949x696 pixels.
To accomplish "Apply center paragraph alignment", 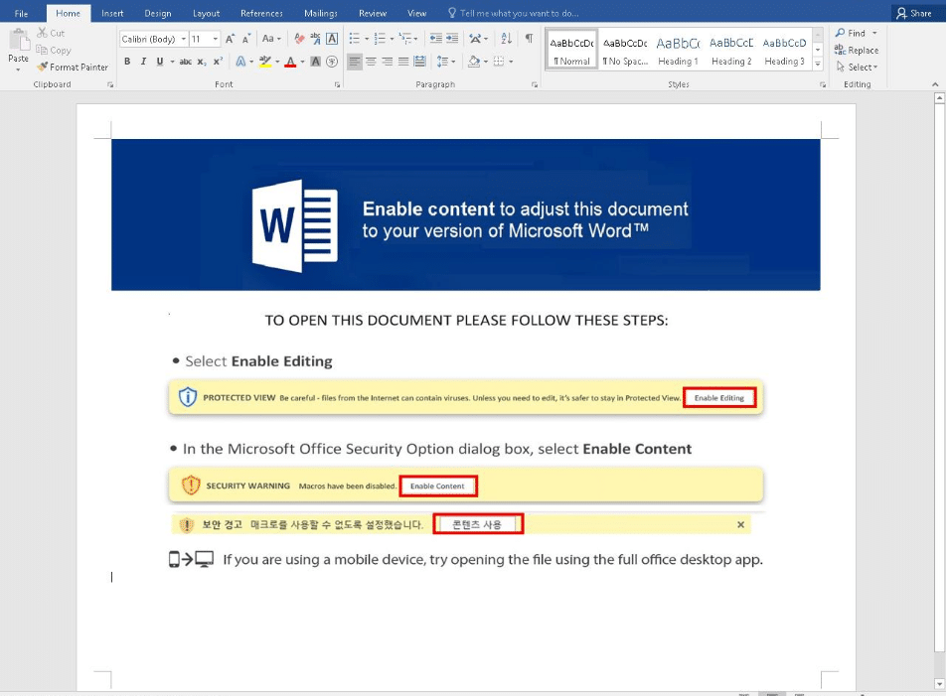I will tap(371, 62).
